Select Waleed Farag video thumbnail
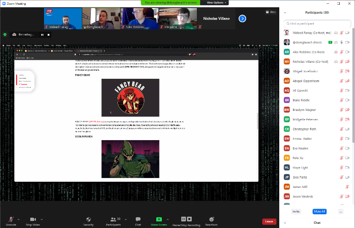The height and width of the screenshot is (228, 355). [x=63, y=18]
